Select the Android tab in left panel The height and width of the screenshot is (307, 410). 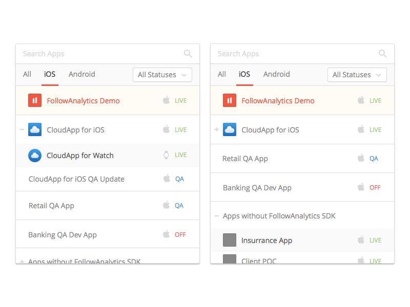point(82,74)
